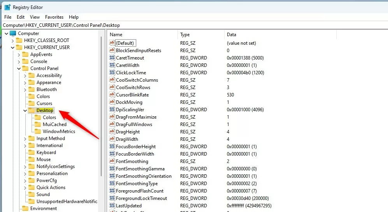The width and height of the screenshot is (388, 212).
Task: Select the DragHeight value name
Action: 128,131
